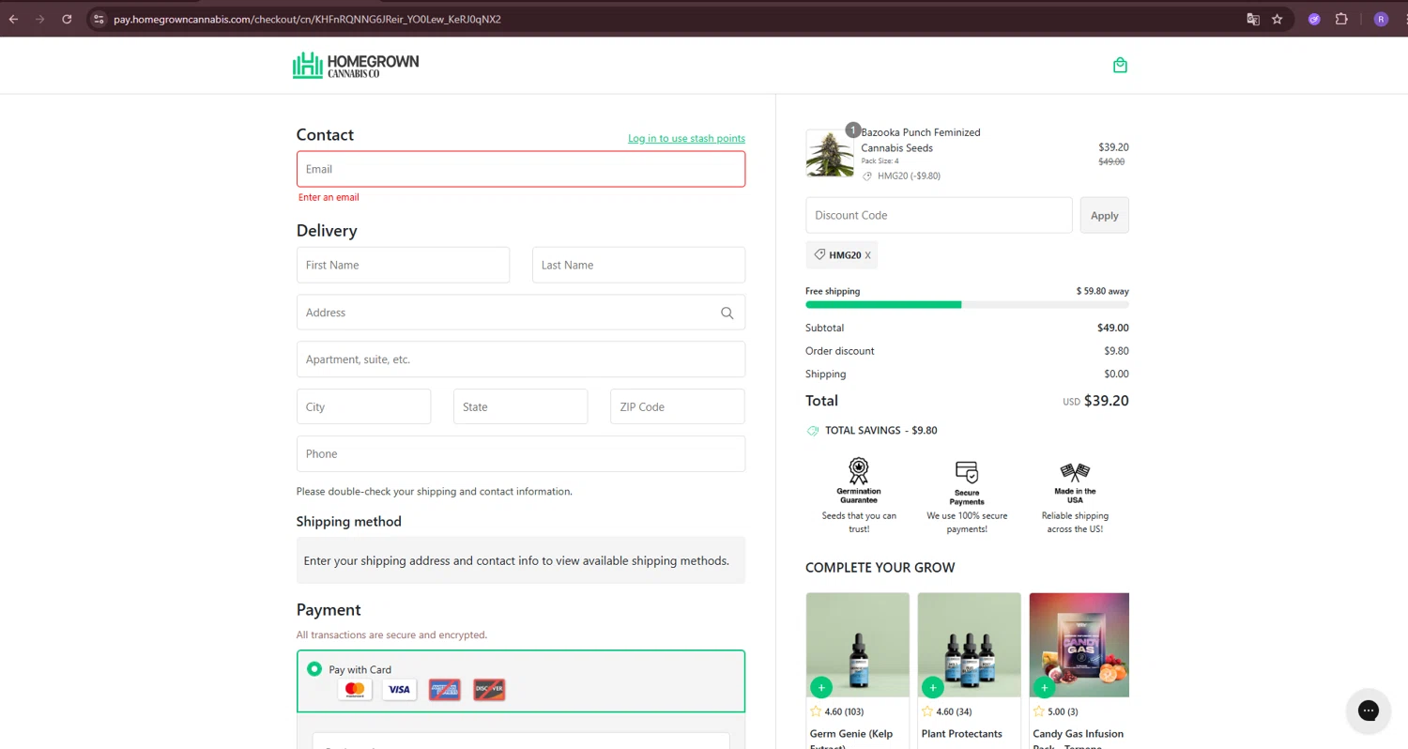Open the shopping bag cart icon
Image resolution: width=1408 pixels, height=749 pixels.
[x=1120, y=66]
